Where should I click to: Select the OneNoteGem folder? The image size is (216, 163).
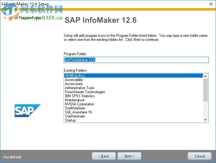[x=134, y=108]
